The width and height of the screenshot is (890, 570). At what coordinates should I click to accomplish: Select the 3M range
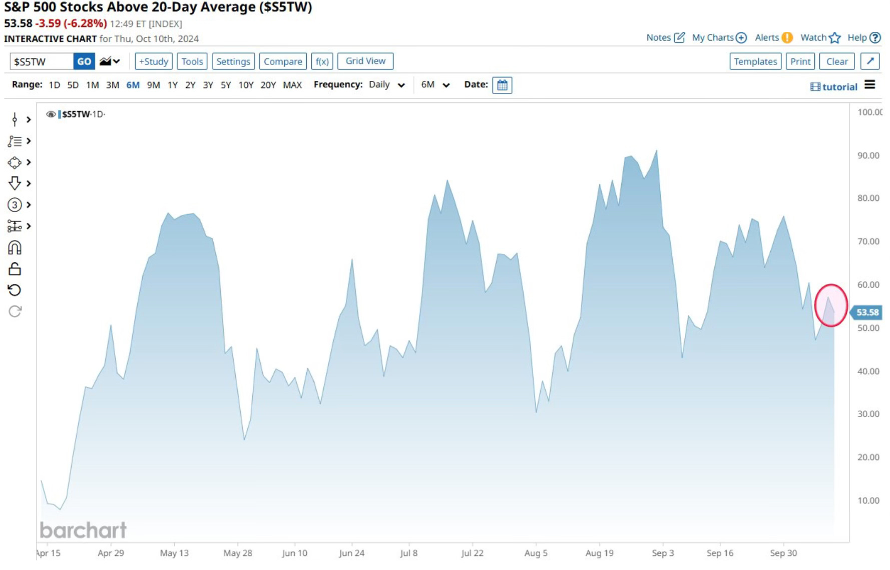pos(113,85)
